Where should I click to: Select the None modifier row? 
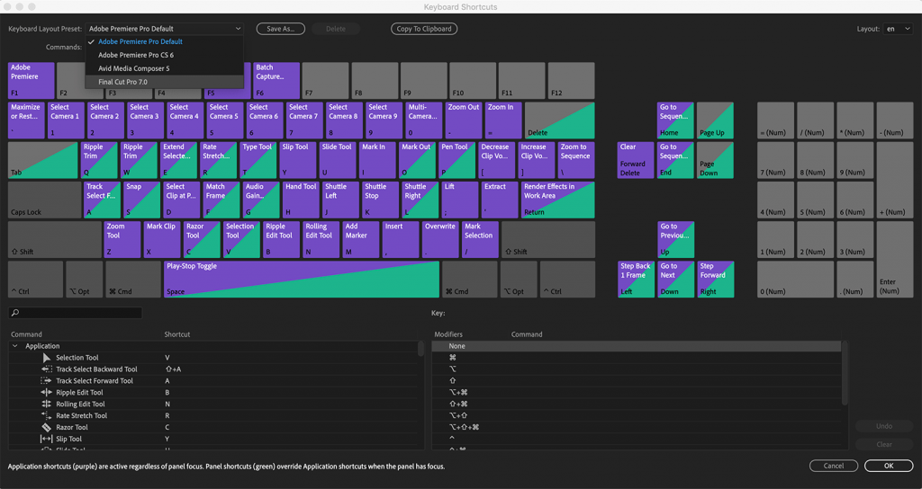tap(637, 346)
